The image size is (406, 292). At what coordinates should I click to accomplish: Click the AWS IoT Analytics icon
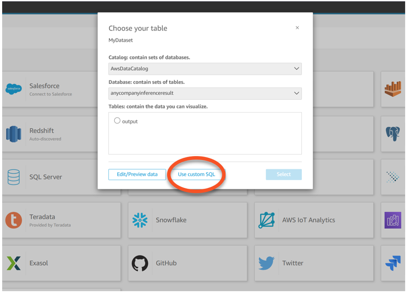tap(267, 220)
